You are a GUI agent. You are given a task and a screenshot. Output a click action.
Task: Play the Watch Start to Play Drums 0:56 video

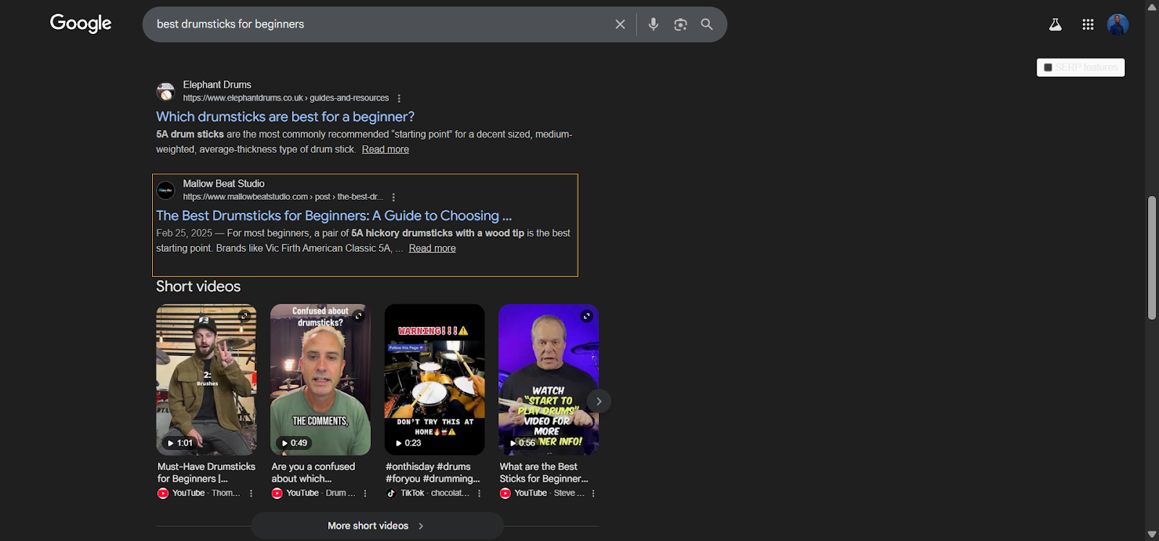tap(548, 380)
